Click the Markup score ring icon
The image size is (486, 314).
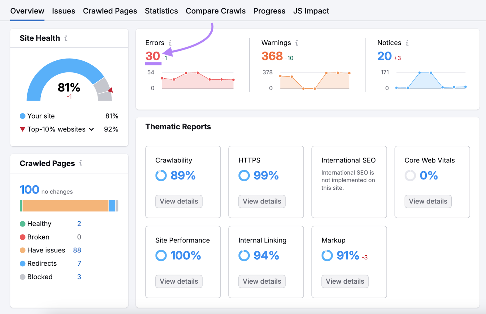[327, 255]
